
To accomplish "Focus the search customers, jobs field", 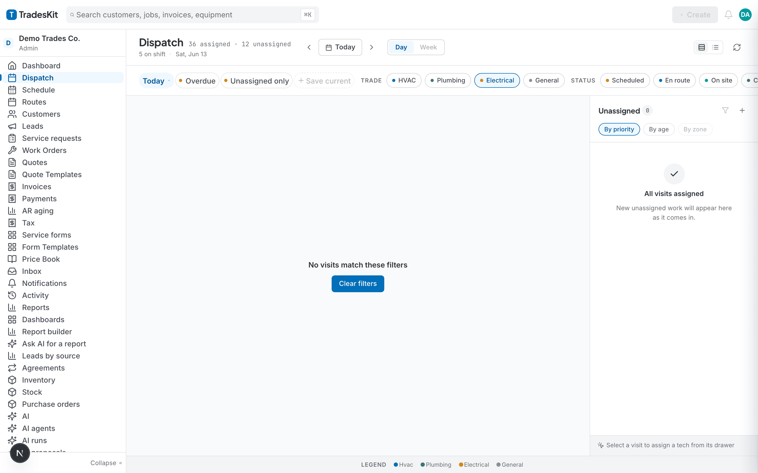I will coord(192,15).
